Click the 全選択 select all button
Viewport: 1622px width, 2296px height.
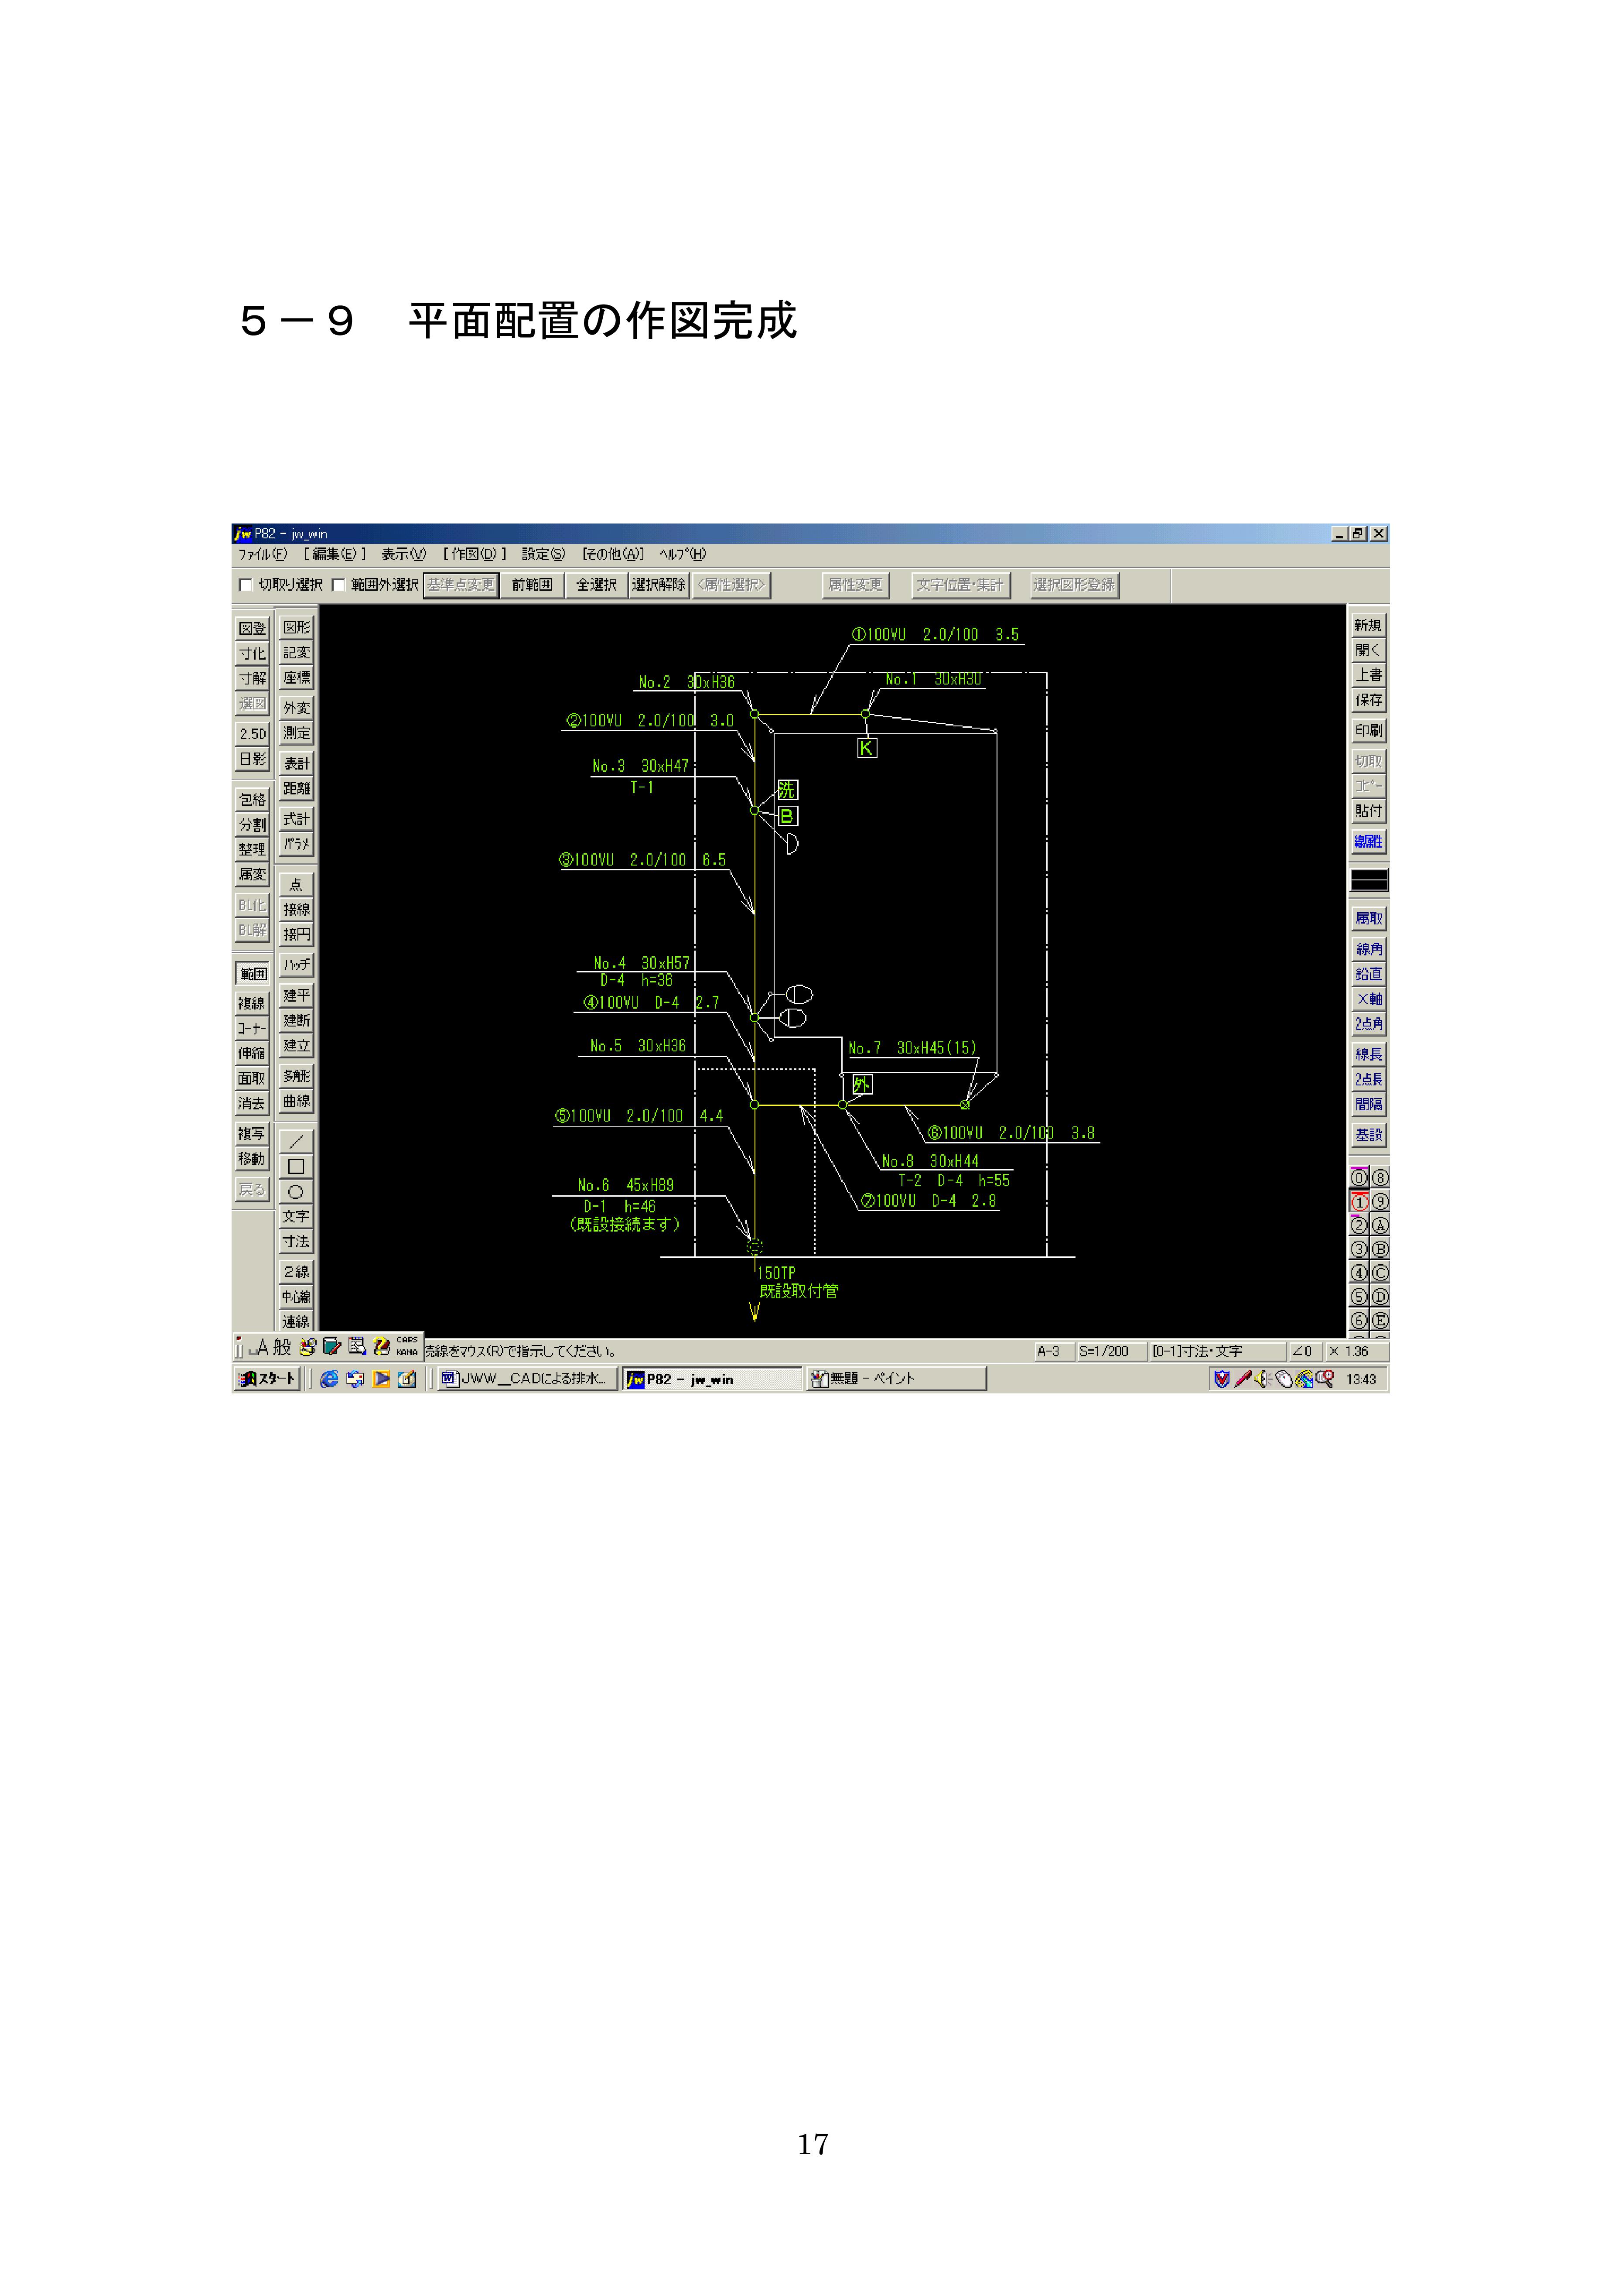pyautogui.click(x=596, y=585)
